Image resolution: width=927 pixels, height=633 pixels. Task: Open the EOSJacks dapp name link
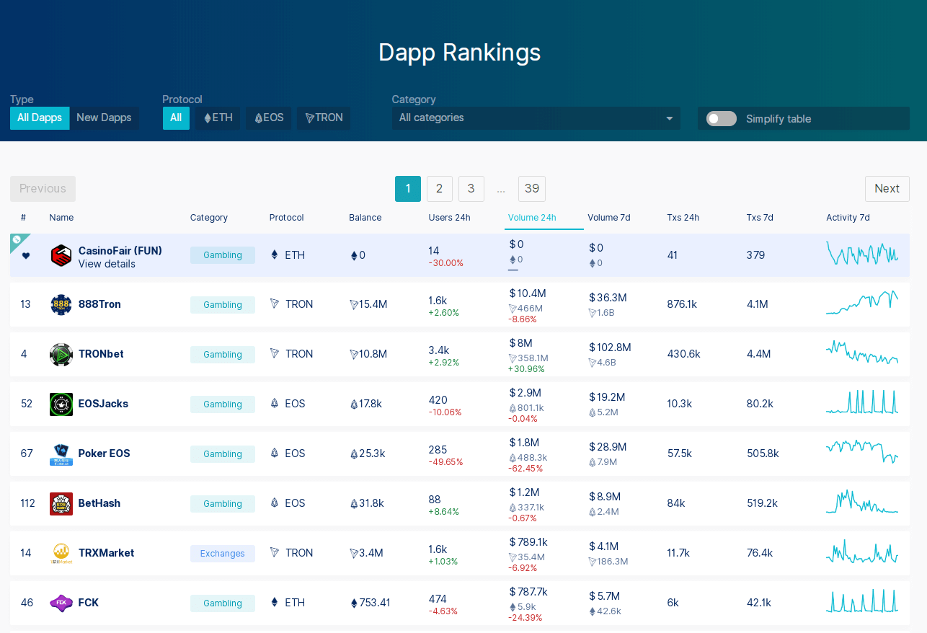(x=103, y=404)
